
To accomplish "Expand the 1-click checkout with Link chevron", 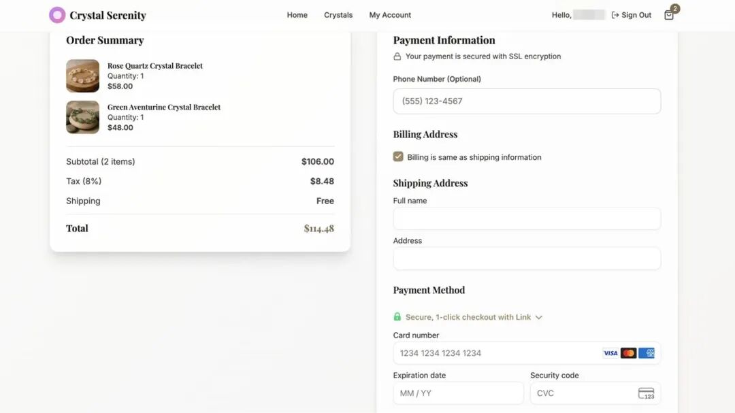I will tap(538, 317).
